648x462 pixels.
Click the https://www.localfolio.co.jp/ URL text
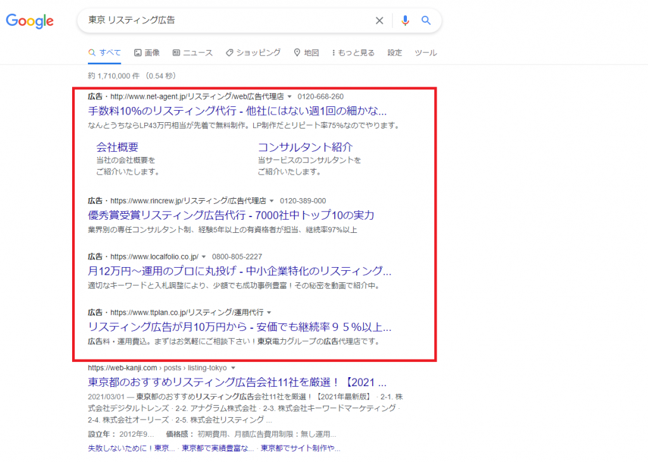tap(154, 256)
